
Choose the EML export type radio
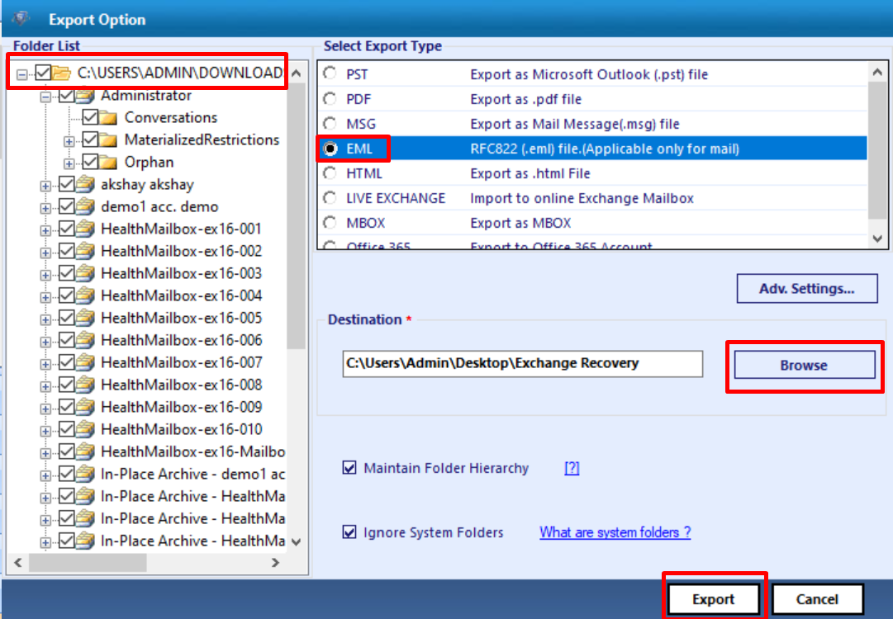pos(330,149)
